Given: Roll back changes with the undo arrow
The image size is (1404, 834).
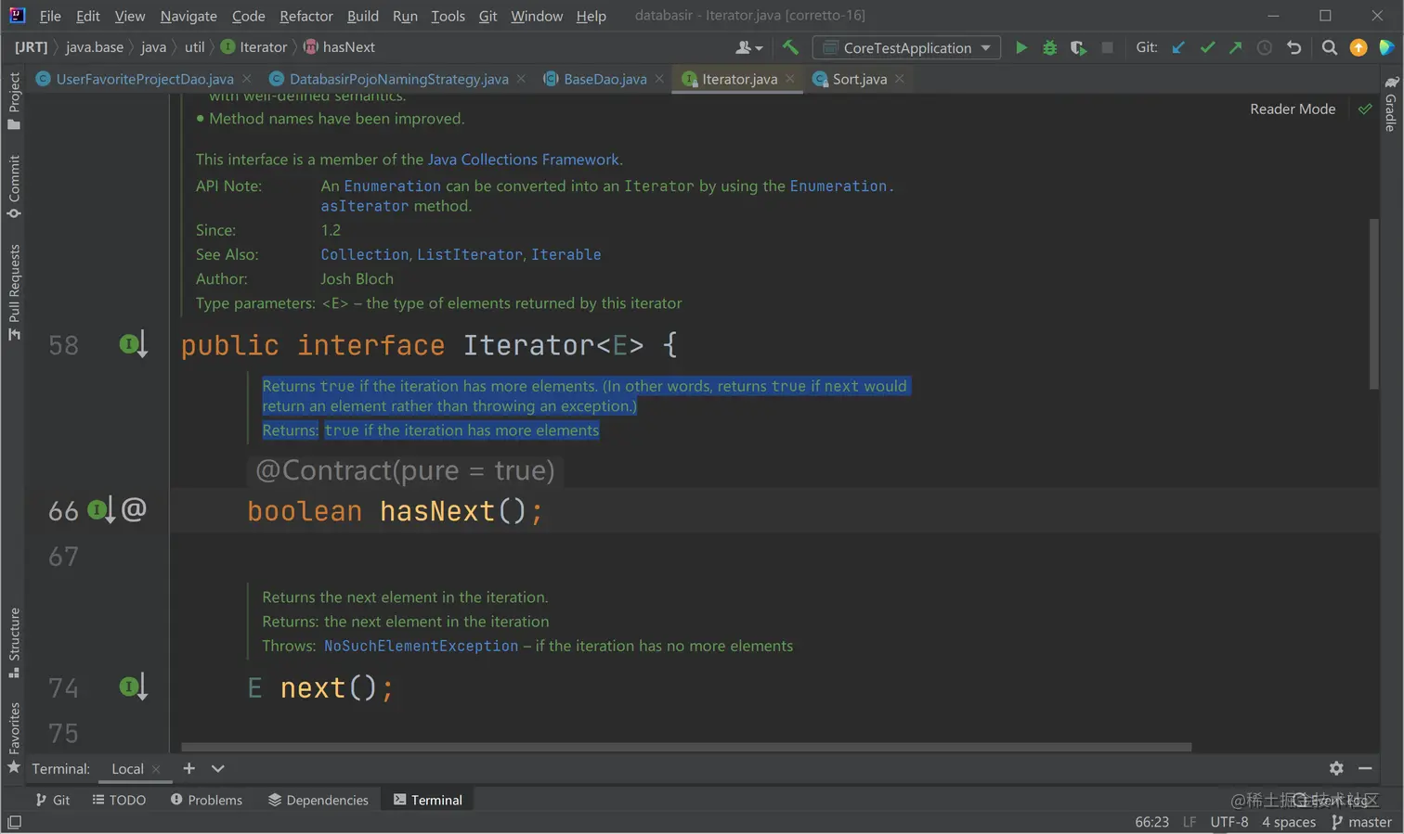Looking at the screenshot, I should pyautogui.click(x=1293, y=47).
